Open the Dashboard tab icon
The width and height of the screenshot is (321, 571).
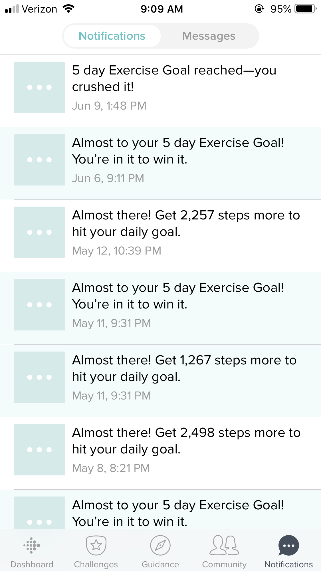click(x=32, y=546)
